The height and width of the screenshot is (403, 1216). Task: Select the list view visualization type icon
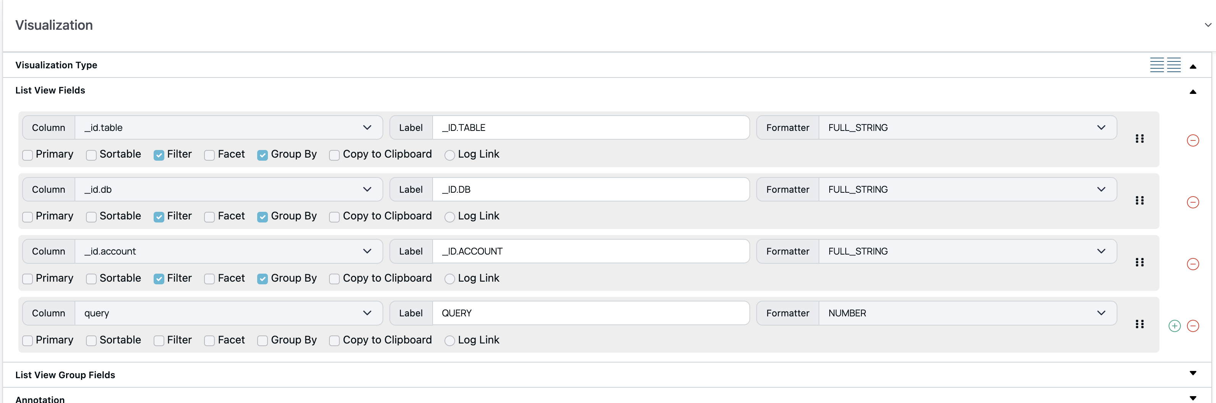[x=1156, y=65]
